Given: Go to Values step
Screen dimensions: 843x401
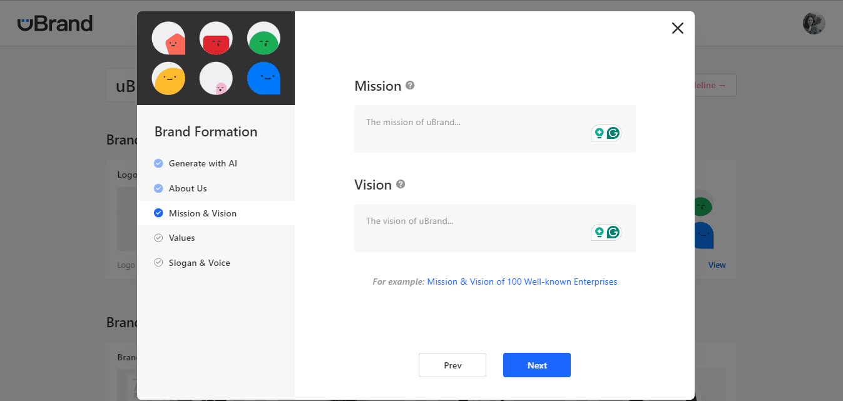Looking at the screenshot, I should pyautogui.click(x=216, y=238).
